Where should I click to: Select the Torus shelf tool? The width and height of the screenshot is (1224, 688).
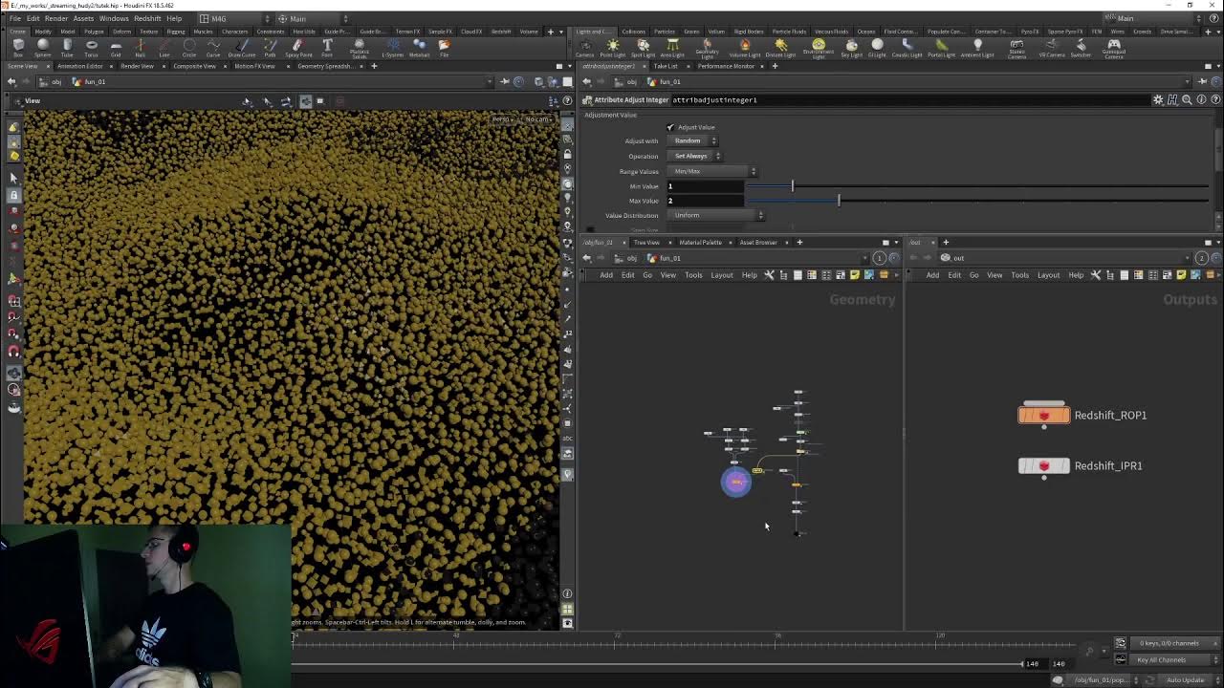click(92, 47)
